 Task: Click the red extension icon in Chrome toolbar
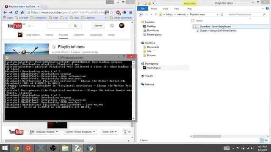[118, 12]
